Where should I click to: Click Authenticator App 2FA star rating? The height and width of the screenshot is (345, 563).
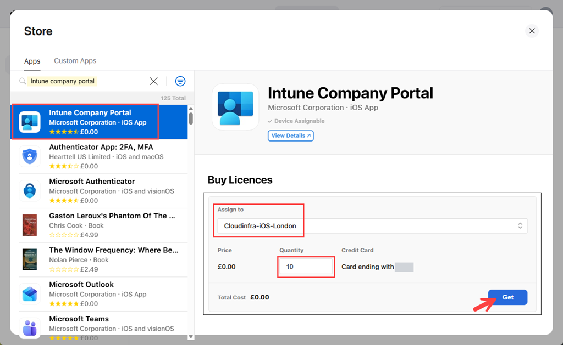coord(64,166)
